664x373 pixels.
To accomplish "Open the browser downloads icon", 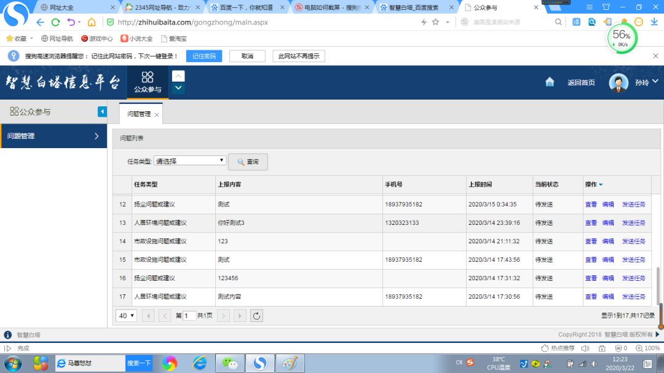I will [x=654, y=21].
